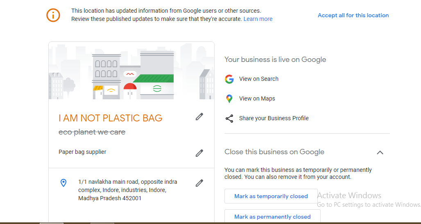Click the I AM NOT PLASTIC BAG title

coord(111,118)
